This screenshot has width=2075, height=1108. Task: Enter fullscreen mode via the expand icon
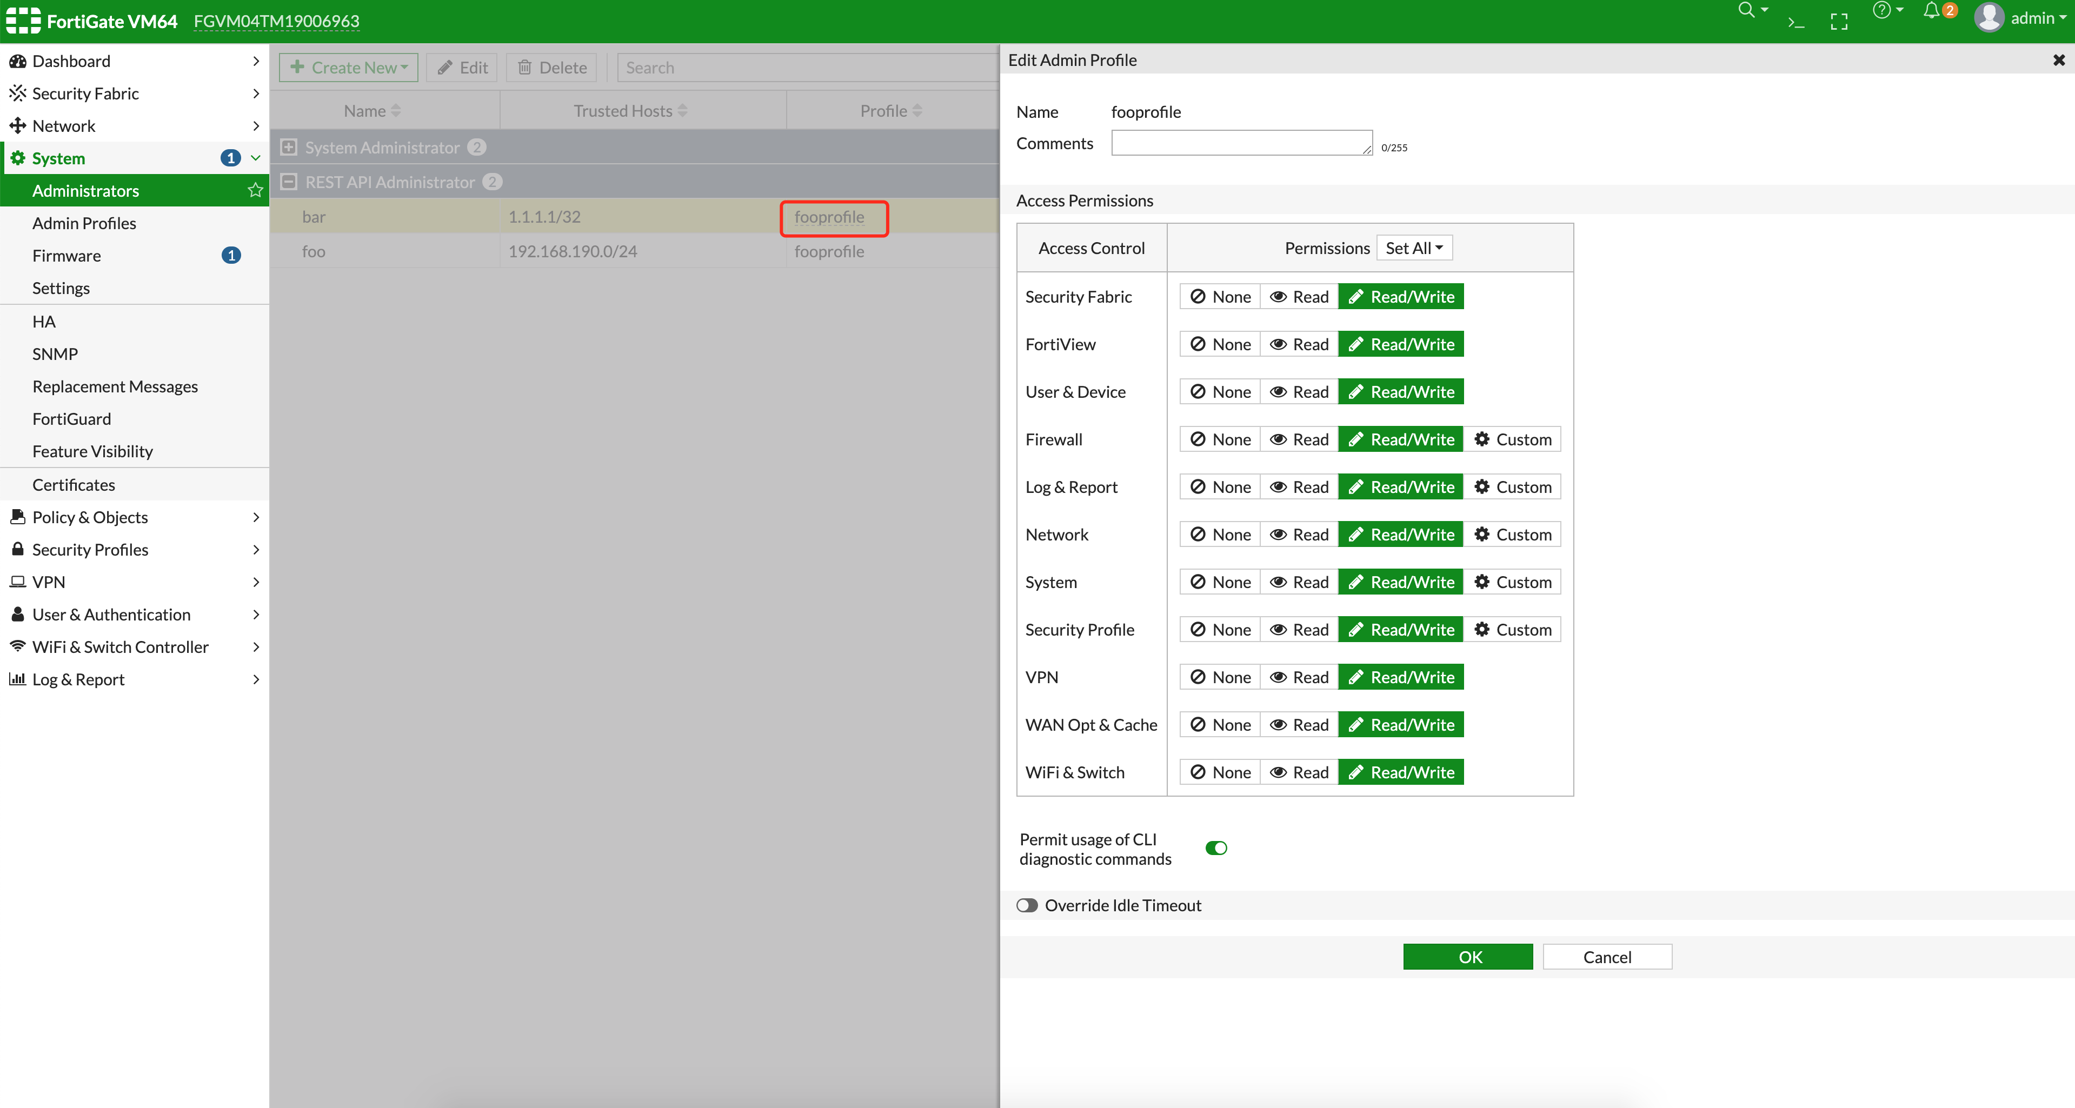pyautogui.click(x=1839, y=22)
